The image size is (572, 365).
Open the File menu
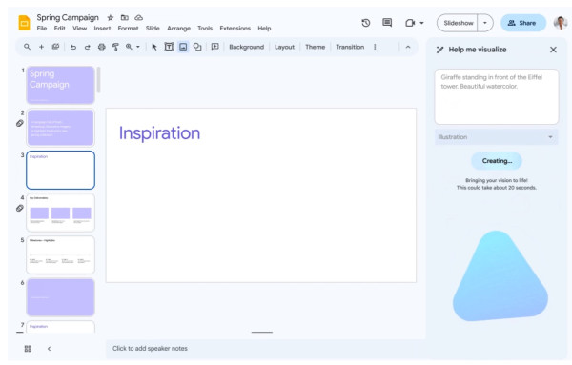[42, 28]
